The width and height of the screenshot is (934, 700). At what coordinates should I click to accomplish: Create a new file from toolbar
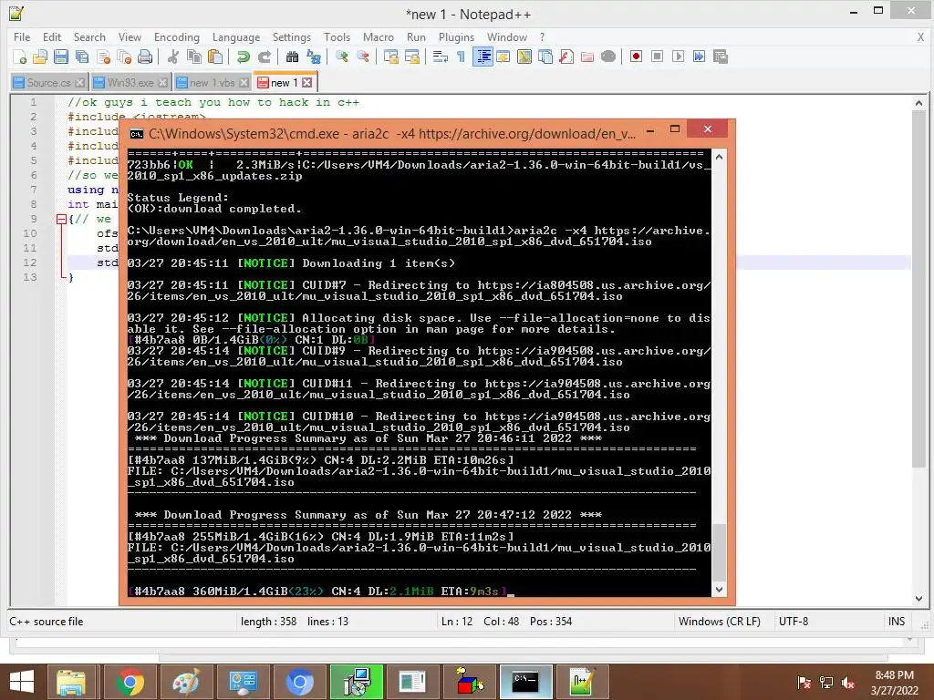pyautogui.click(x=20, y=57)
